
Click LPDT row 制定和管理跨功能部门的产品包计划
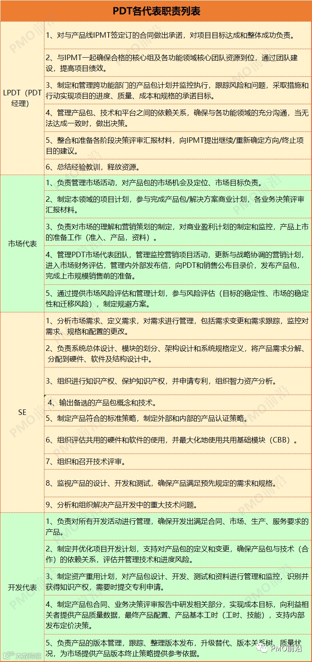pos(178,90)
